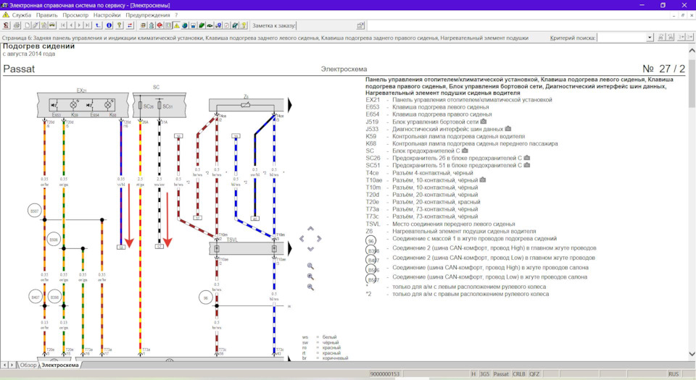The height and width of the screenshot is (380, 696).
Task: Click the TSVL connector block in diagram
Action: [x=246, y=248]
